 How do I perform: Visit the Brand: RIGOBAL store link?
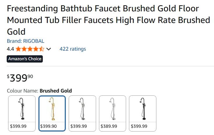pos(26,41)
